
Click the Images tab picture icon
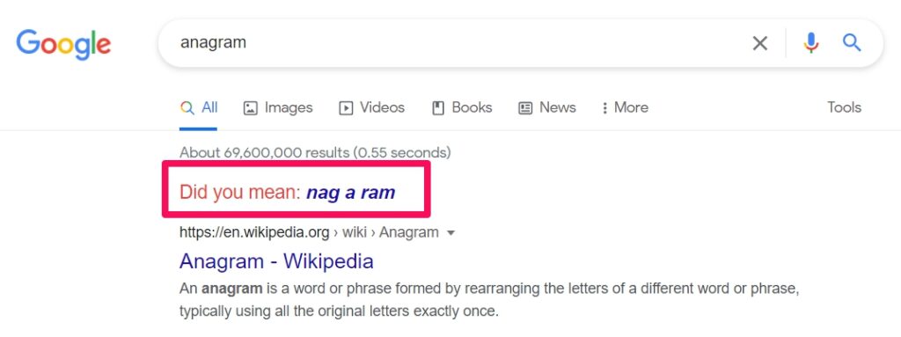pyautogui.click(x=251, y=108)
